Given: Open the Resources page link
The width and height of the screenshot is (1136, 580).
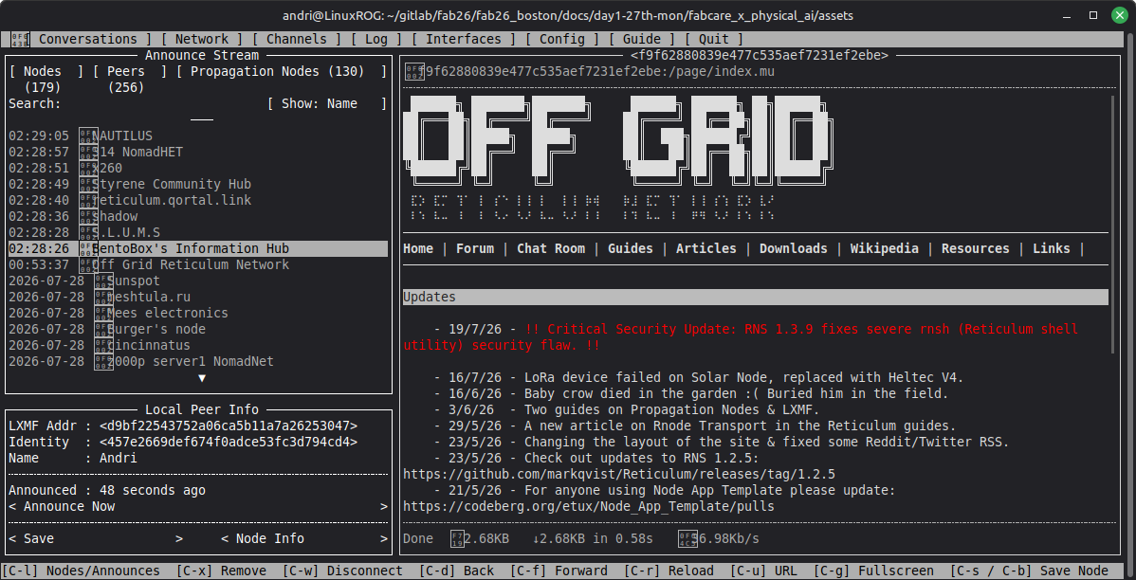Looking at the screenshot, I should 975,249.
